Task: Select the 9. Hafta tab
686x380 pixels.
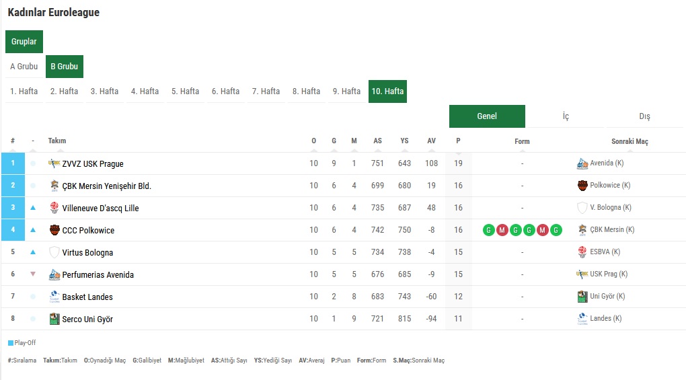Action: pos(346,91)
